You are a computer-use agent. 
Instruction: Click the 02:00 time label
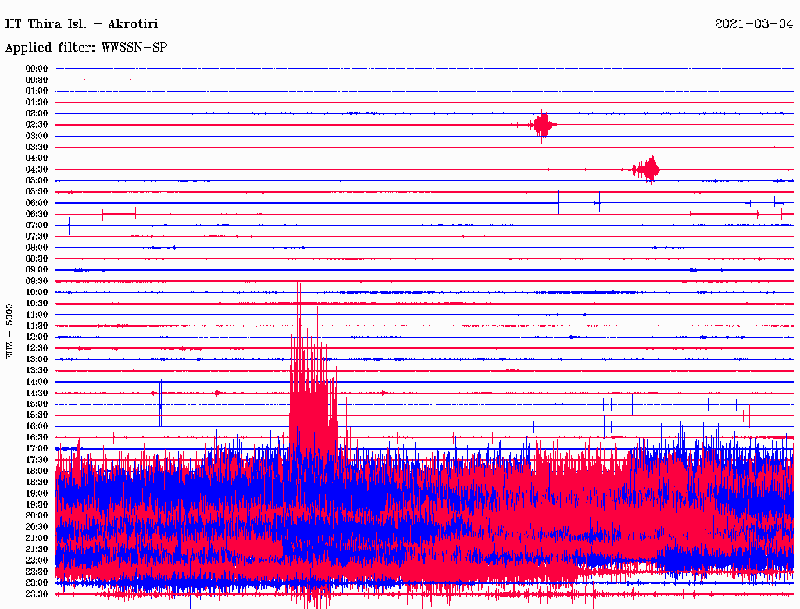point(37,114)
